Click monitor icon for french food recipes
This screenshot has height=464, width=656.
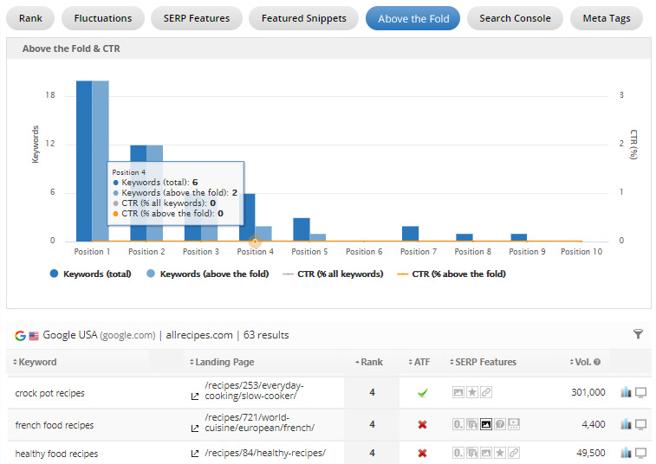[641, 425]
